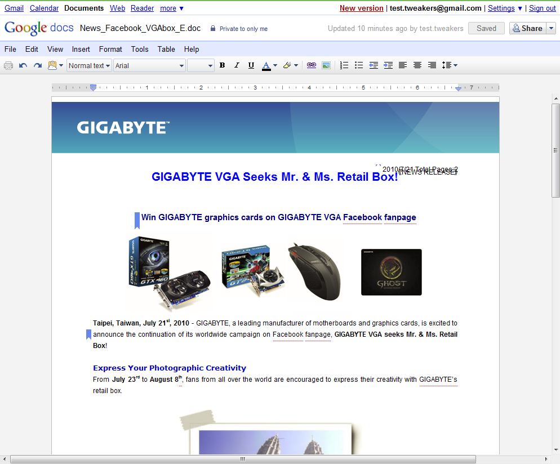Select the Ghost mouse pad image
The height and width of the screenshot is (464, 560).
point(392,273)
